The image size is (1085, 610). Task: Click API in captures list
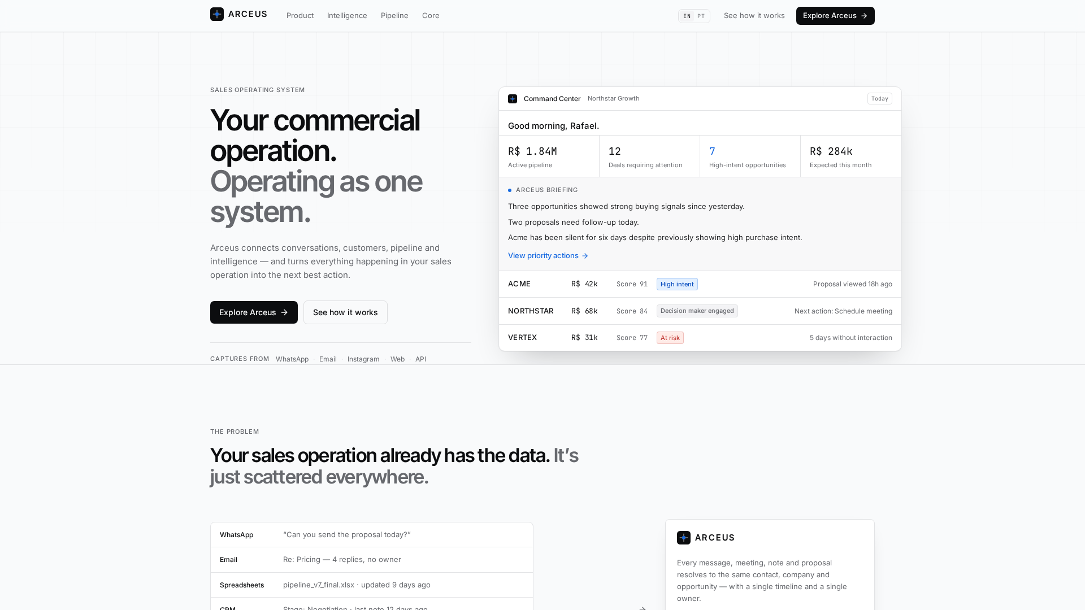420,359
